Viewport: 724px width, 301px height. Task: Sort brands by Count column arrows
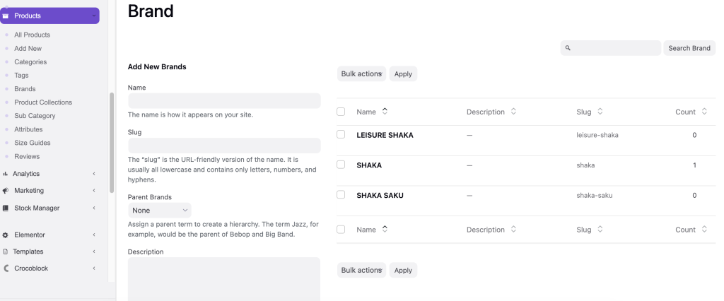pyautogui.click(x=704, y=112)
